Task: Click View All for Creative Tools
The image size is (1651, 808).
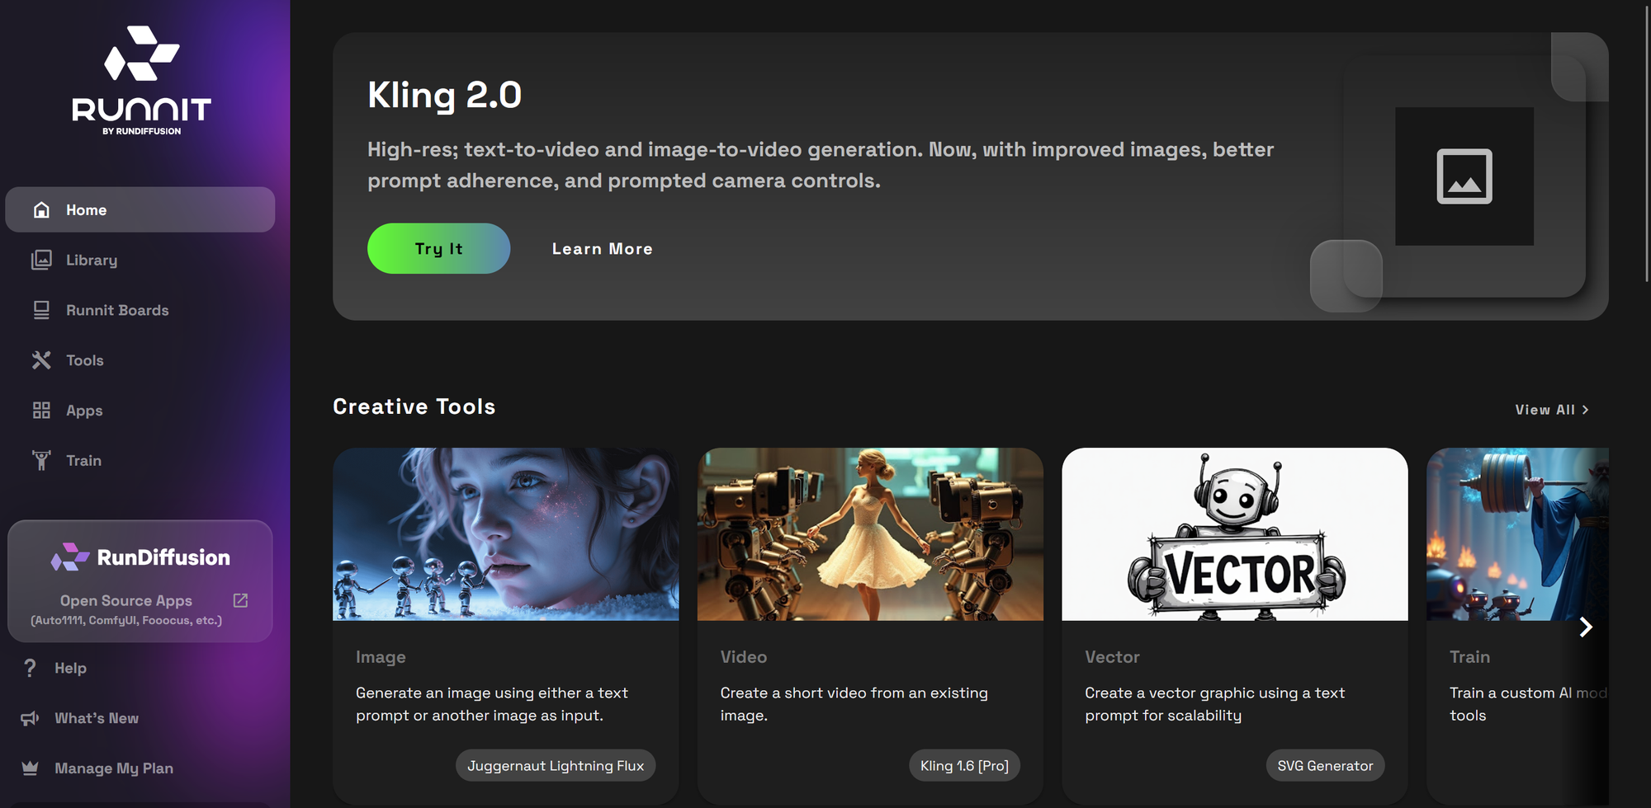Action: (x=1552, y=409)
